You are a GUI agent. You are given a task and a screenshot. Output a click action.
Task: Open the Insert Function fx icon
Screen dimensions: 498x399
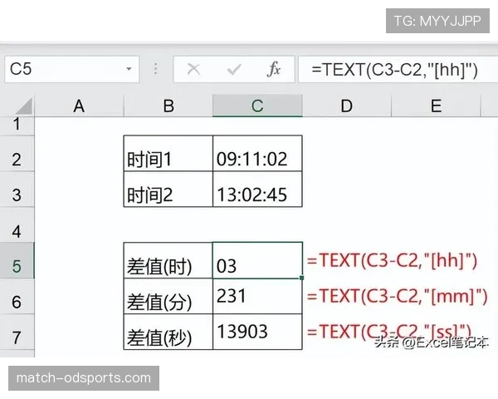tap(274, 69)
